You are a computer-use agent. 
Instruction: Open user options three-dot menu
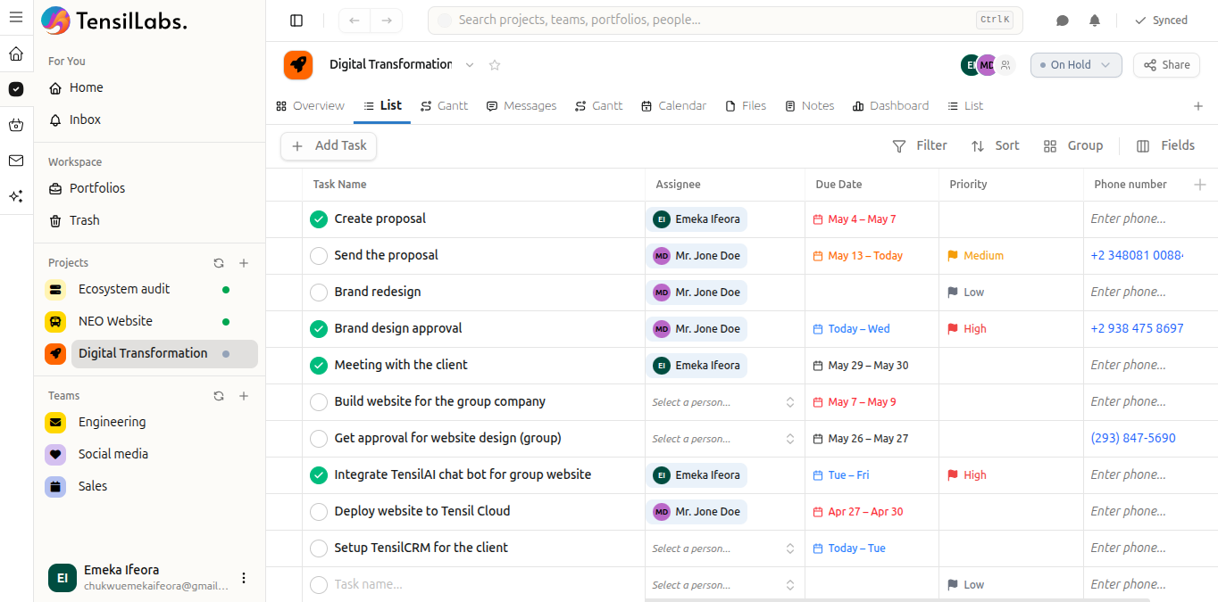244,578
